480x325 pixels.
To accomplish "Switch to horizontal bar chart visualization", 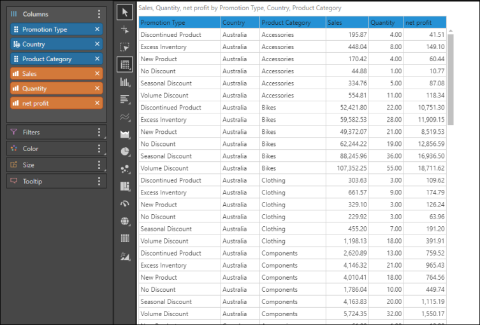I will tap(125, 99).
